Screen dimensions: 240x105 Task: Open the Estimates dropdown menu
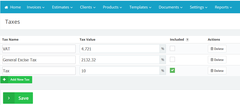pyautogui.click(x=62, y=7)
